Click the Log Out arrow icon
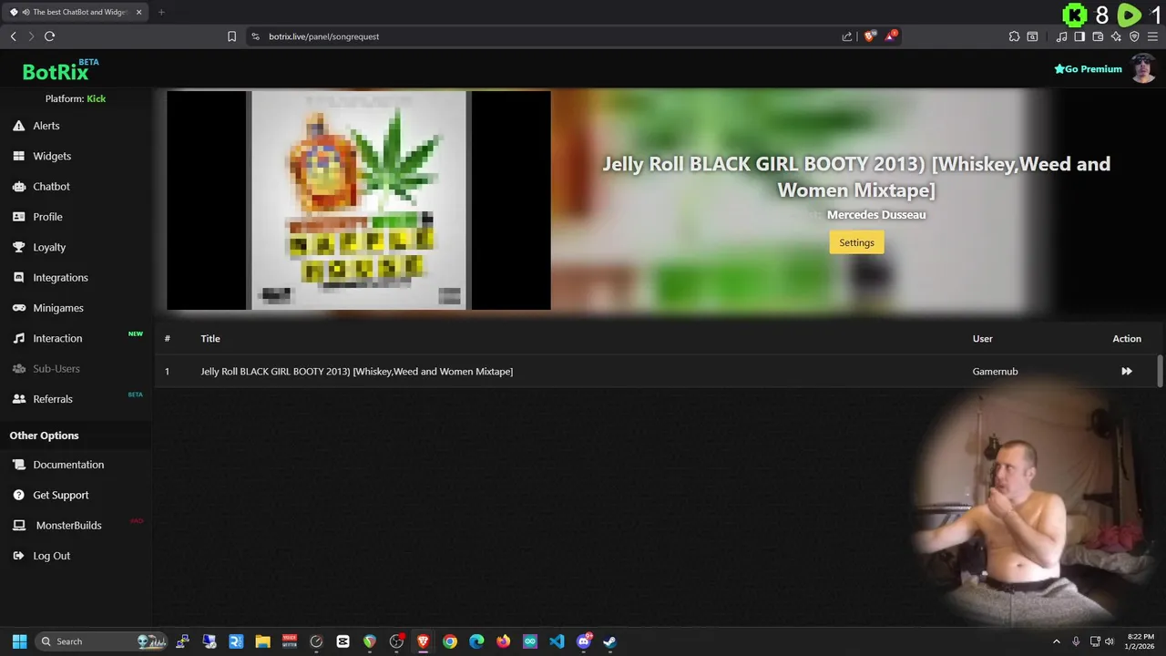Viewport: 1166px width, 656px height. coord(18,556)
